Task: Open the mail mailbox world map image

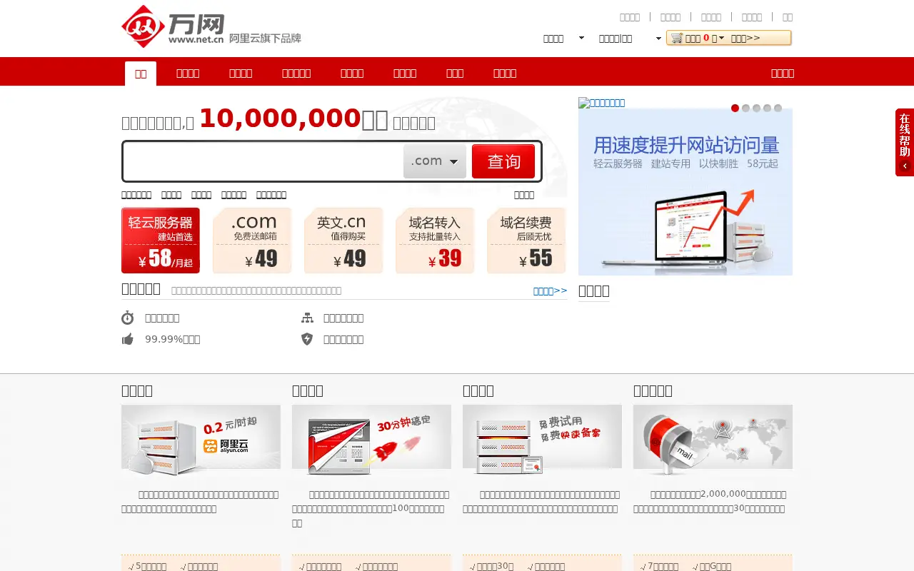Action: tap(713, 440)
